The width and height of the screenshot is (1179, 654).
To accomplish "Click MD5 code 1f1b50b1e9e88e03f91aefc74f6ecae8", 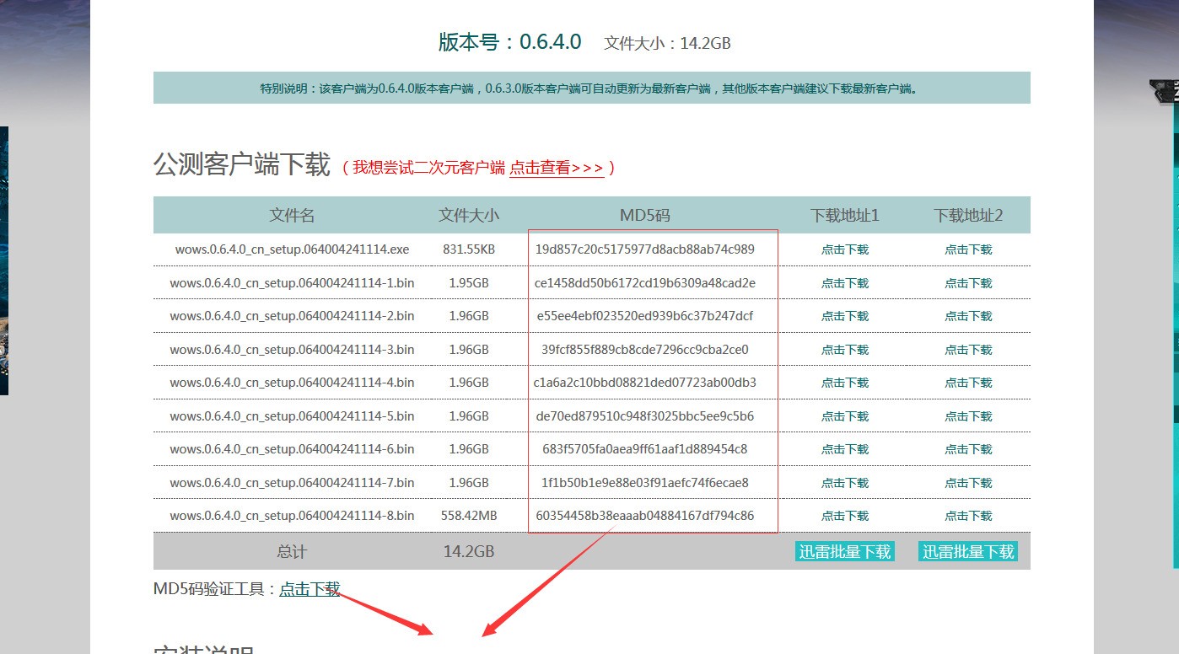I will [645, 483].
